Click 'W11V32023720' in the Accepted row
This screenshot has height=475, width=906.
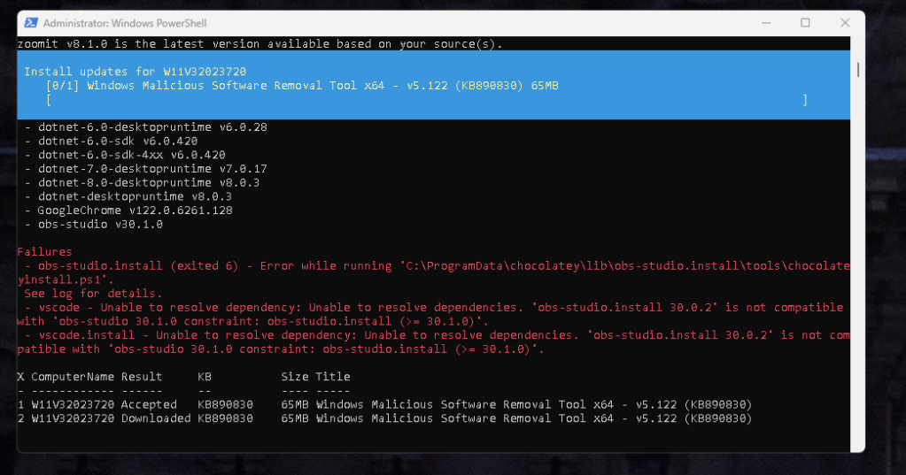click(x=73, y=404)
